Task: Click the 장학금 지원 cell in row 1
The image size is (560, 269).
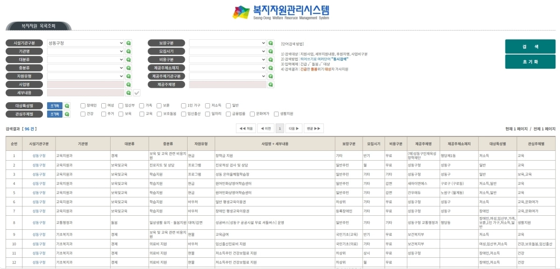Action: (x=274, y=156)
